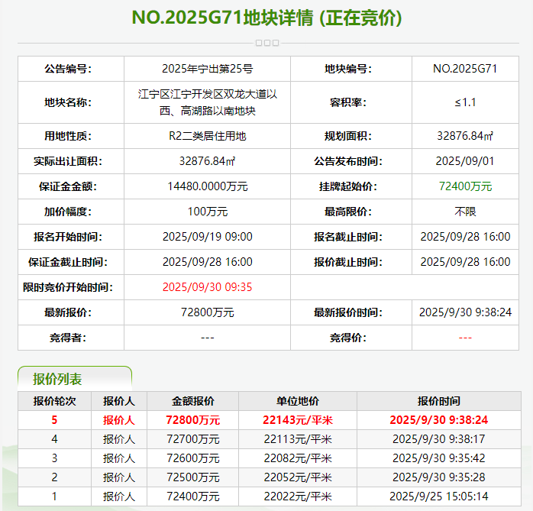Click the page title NO.2025G71地块详情
Image resolution: width=533 pixels, height=511 pixels.
pyautogui.click(x=266, y=18)
